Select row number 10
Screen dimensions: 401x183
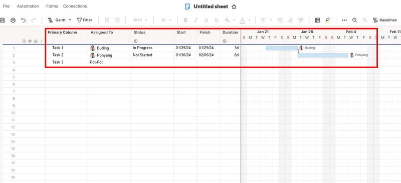[x=14, y=113]
